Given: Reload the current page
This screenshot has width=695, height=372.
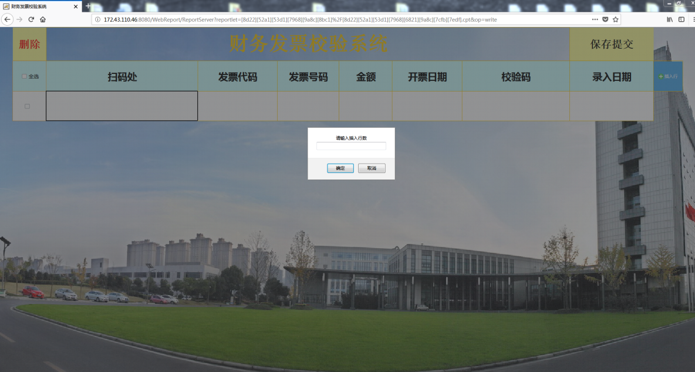Looking at the screenshot, I should tap(31, 19).
